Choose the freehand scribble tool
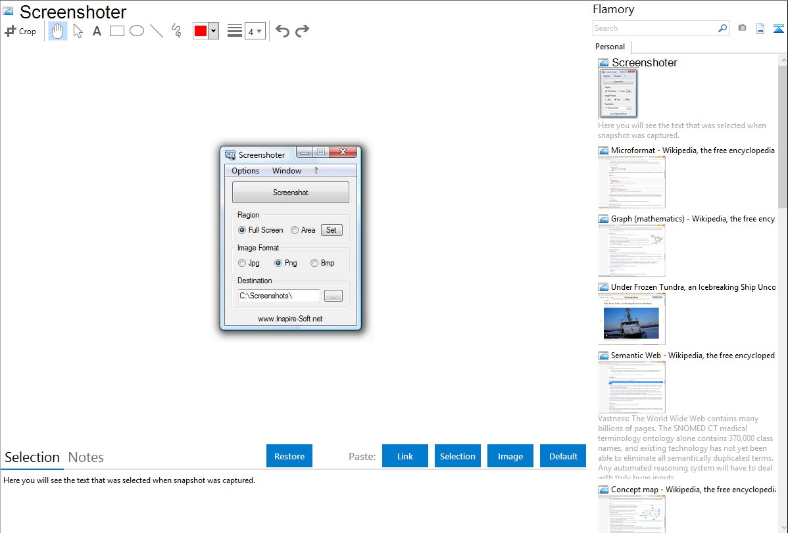This screenshot has width=788, height=533. pyautogui.click(x=176, y=31)
